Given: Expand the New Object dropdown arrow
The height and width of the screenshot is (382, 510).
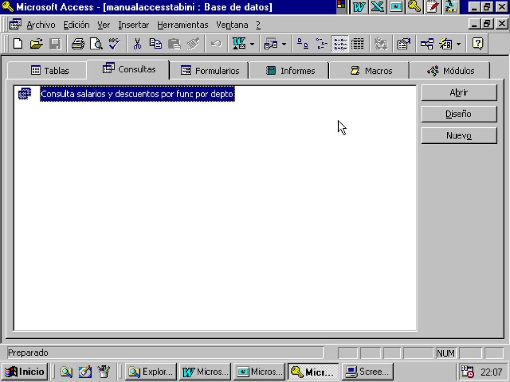Looking at the screenshot, I should [x=459, y=44].
